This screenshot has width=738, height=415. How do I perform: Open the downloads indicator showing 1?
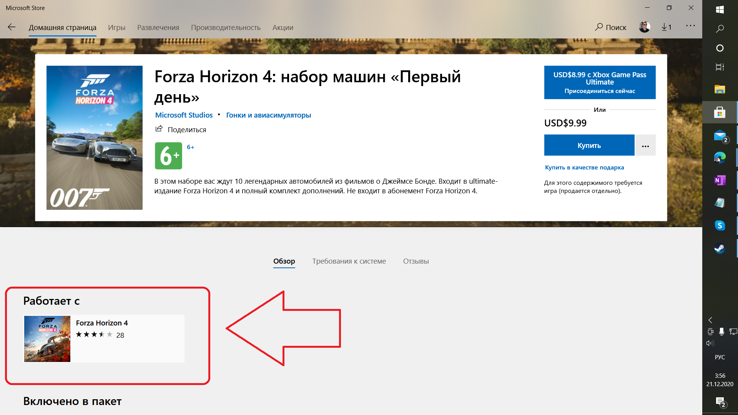[x=667, y=27]
